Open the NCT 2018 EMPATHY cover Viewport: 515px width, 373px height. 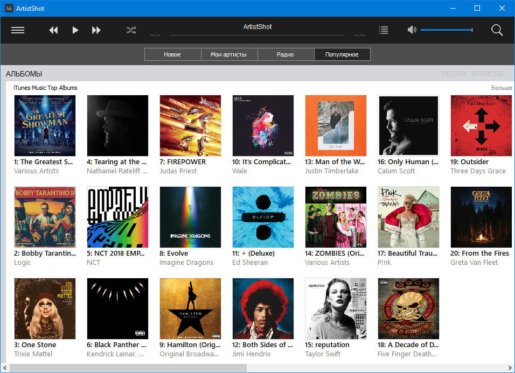point(117,217)
